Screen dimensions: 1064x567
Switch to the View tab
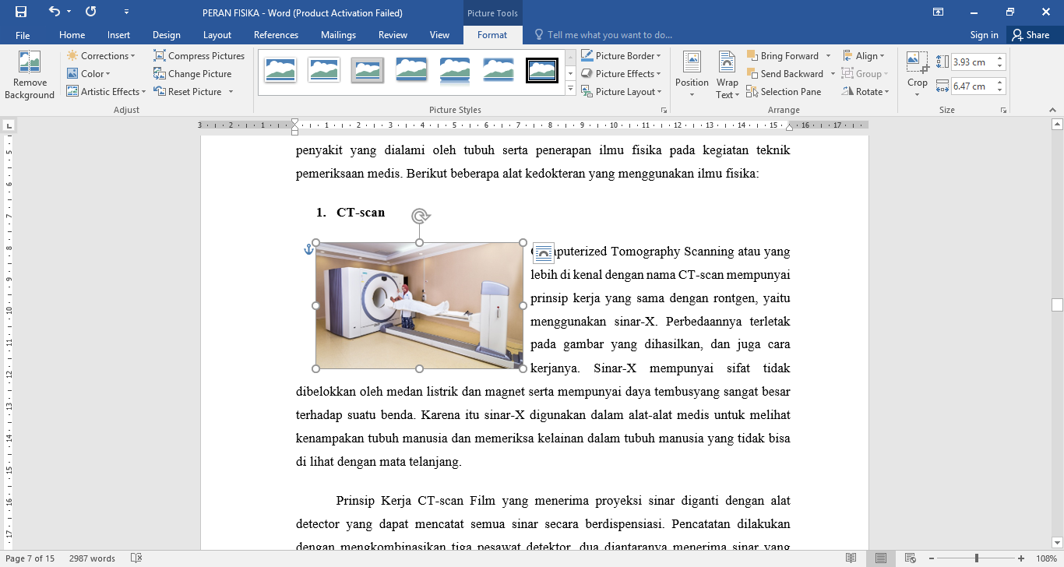(439, 35)
